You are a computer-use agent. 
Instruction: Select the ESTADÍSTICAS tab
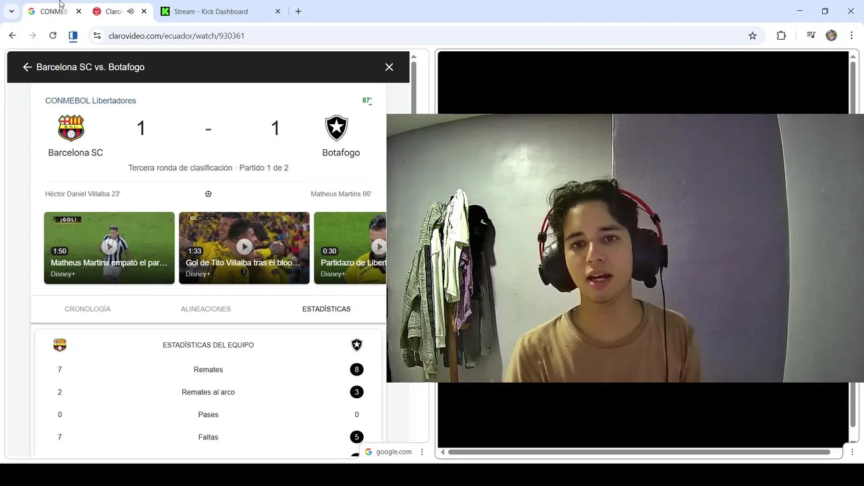tap(327, 309)
